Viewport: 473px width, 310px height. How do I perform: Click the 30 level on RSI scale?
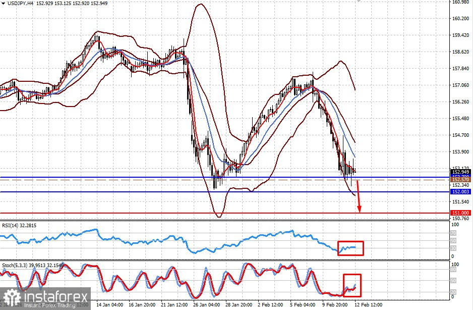[453, 248]
